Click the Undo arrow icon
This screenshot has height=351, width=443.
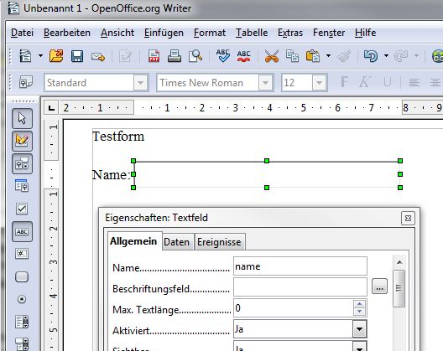371,56
